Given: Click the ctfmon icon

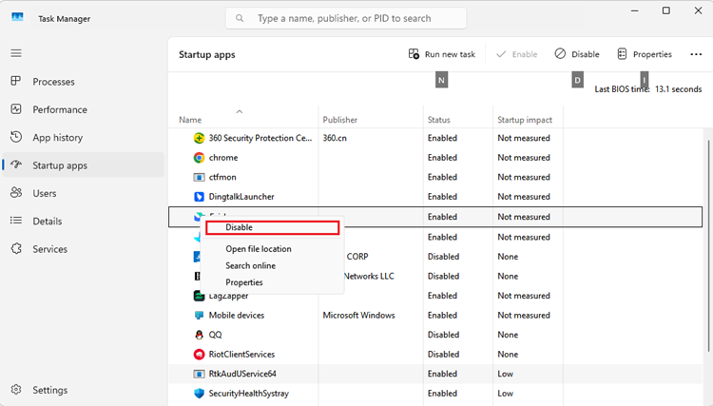Looking at the screenshot, I should (x=199, y=177).
